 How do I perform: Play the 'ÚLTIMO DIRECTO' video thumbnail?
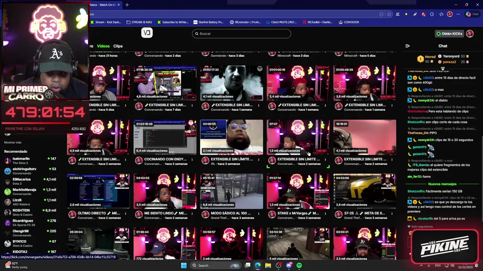(98, 191)
